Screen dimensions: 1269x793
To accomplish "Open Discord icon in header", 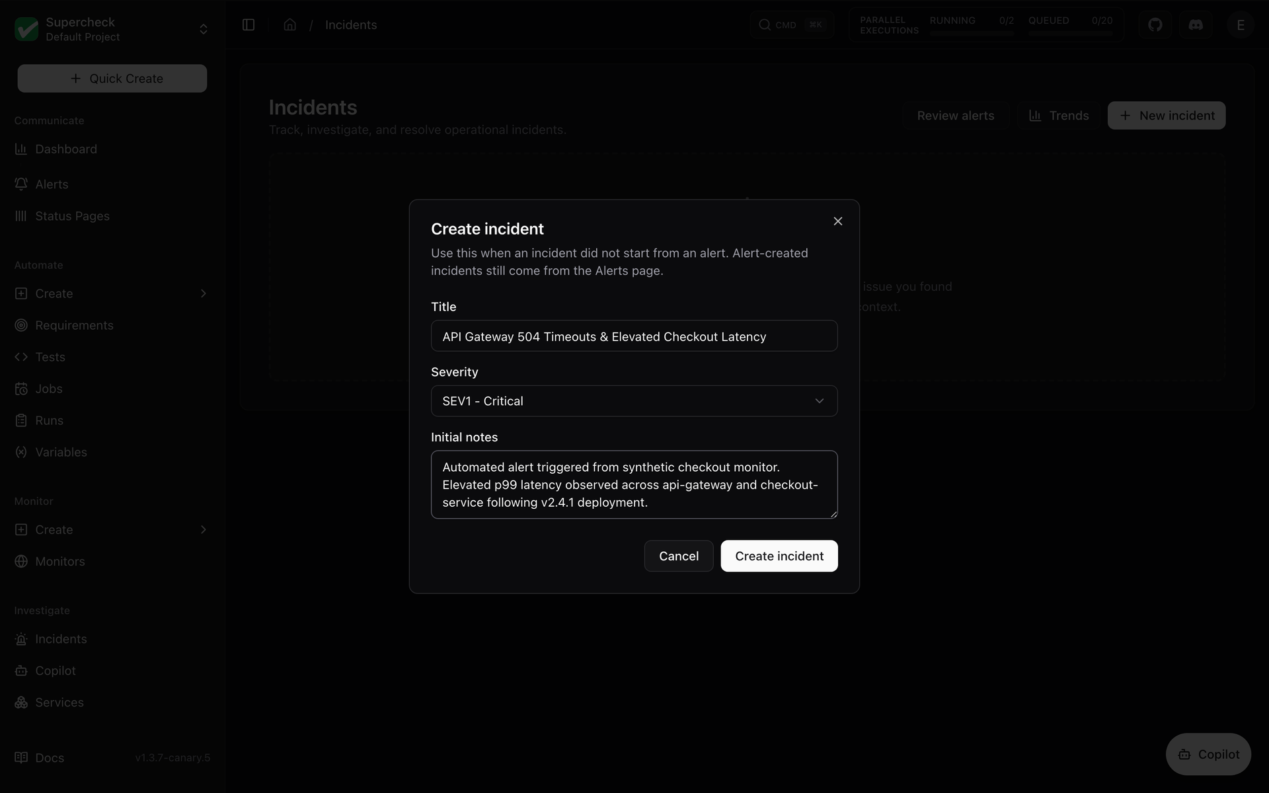I will (x=1196, y=25).
